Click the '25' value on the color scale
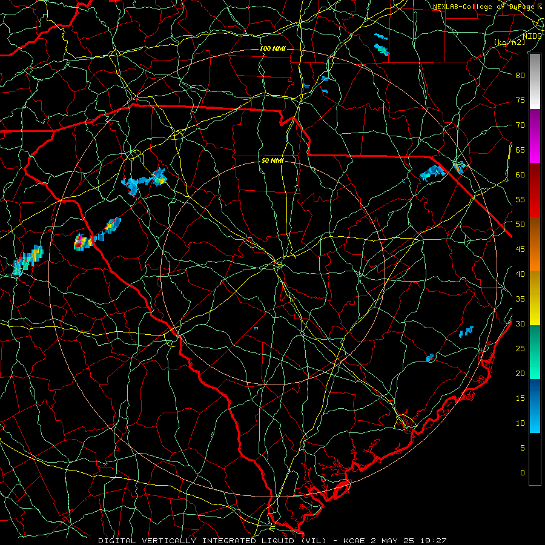Screen dimensions: 545x545 click(520, 349)
